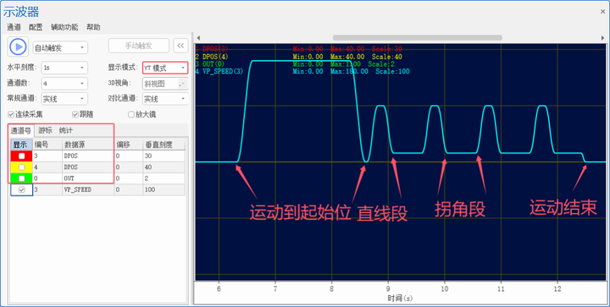Open the 显示模式 YT 模式 dropdown

[x=165, y=68]
